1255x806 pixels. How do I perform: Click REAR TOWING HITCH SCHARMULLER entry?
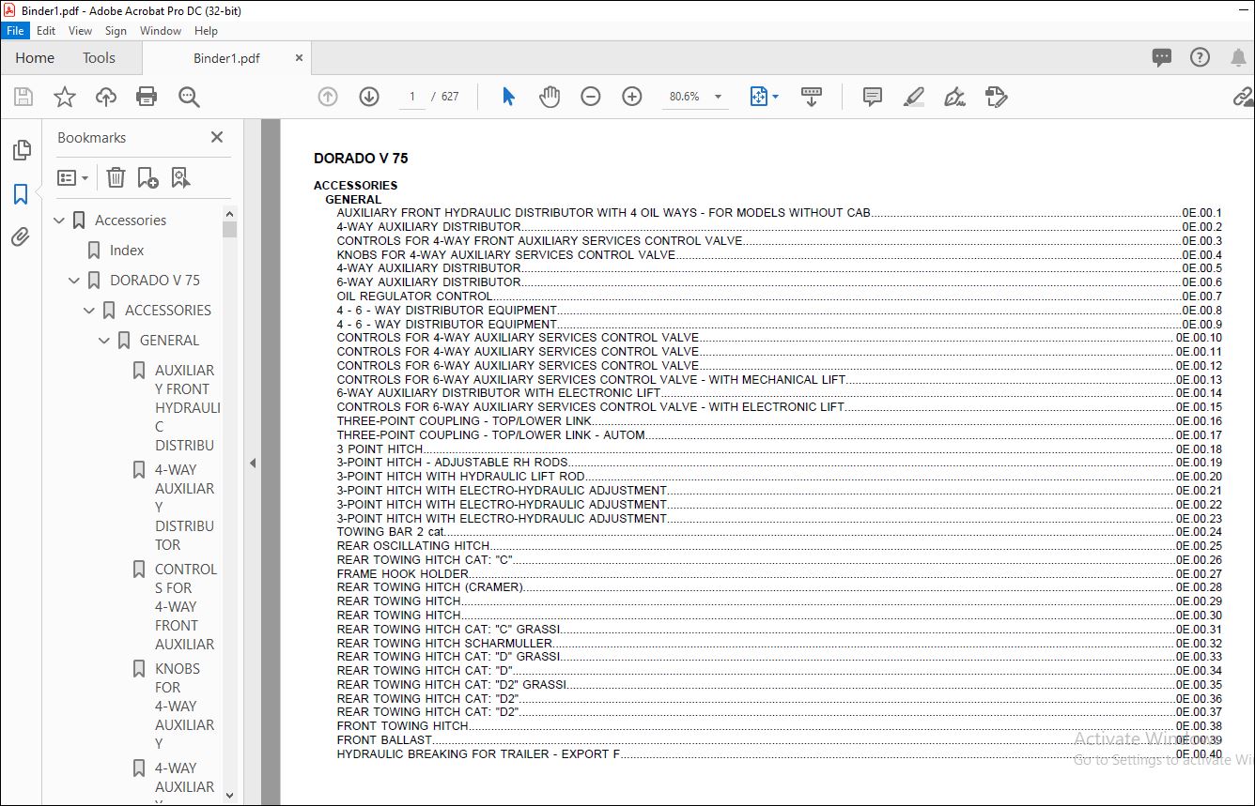click(x=780, y=644)
